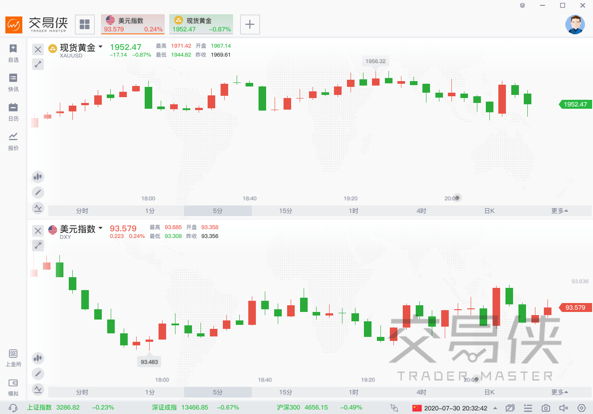This screenshot has height=414, width=593.
Task: Select 分时 timeframe in dollar index chart
Action: (x=82, y=392)
